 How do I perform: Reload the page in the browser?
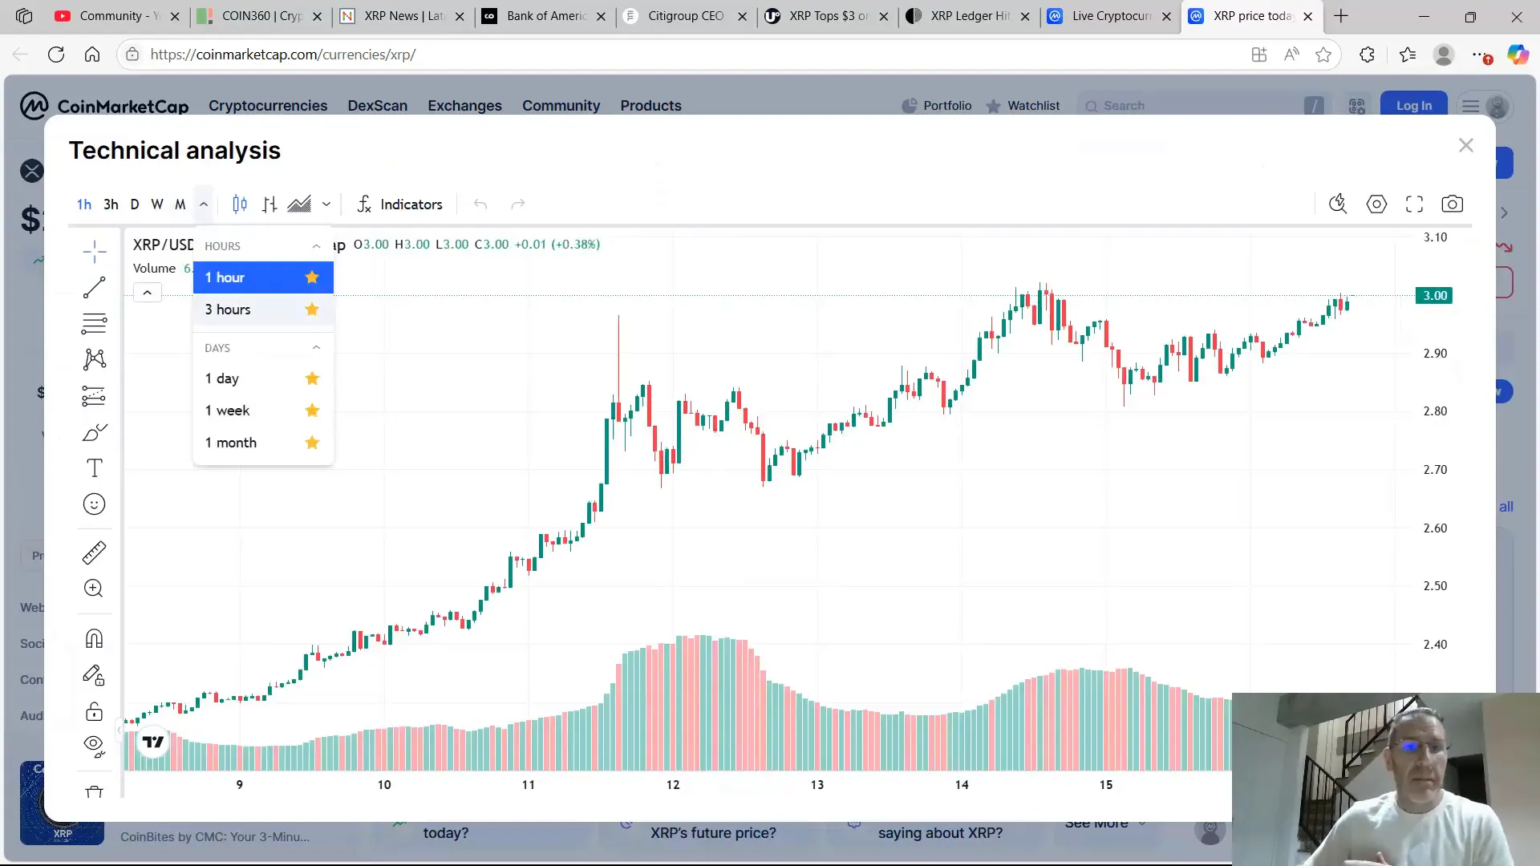click(55, 55)
